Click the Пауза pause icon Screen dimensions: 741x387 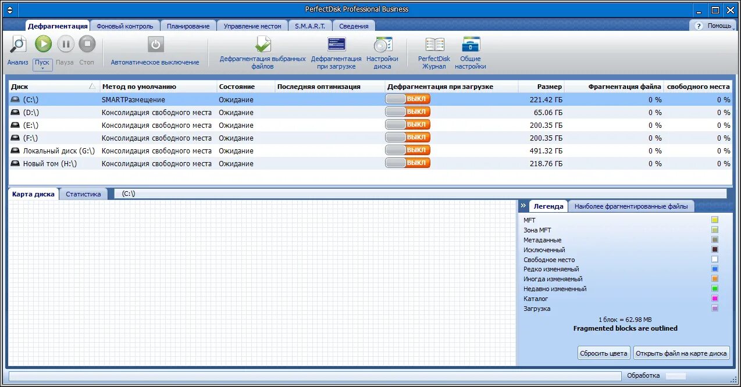(x=65, y=44)
